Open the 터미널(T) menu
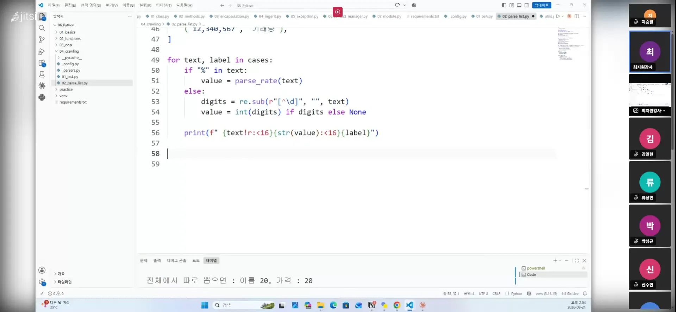This screenshot has width=676, height=312. coord(164,5)
